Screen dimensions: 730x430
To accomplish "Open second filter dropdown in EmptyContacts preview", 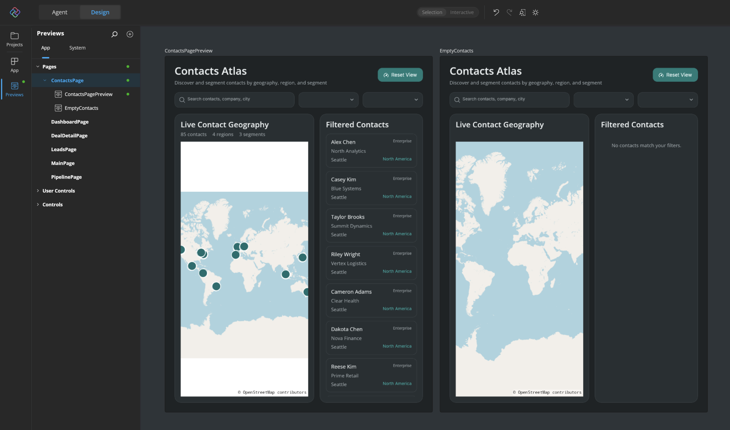I will (x=668, y=100).
